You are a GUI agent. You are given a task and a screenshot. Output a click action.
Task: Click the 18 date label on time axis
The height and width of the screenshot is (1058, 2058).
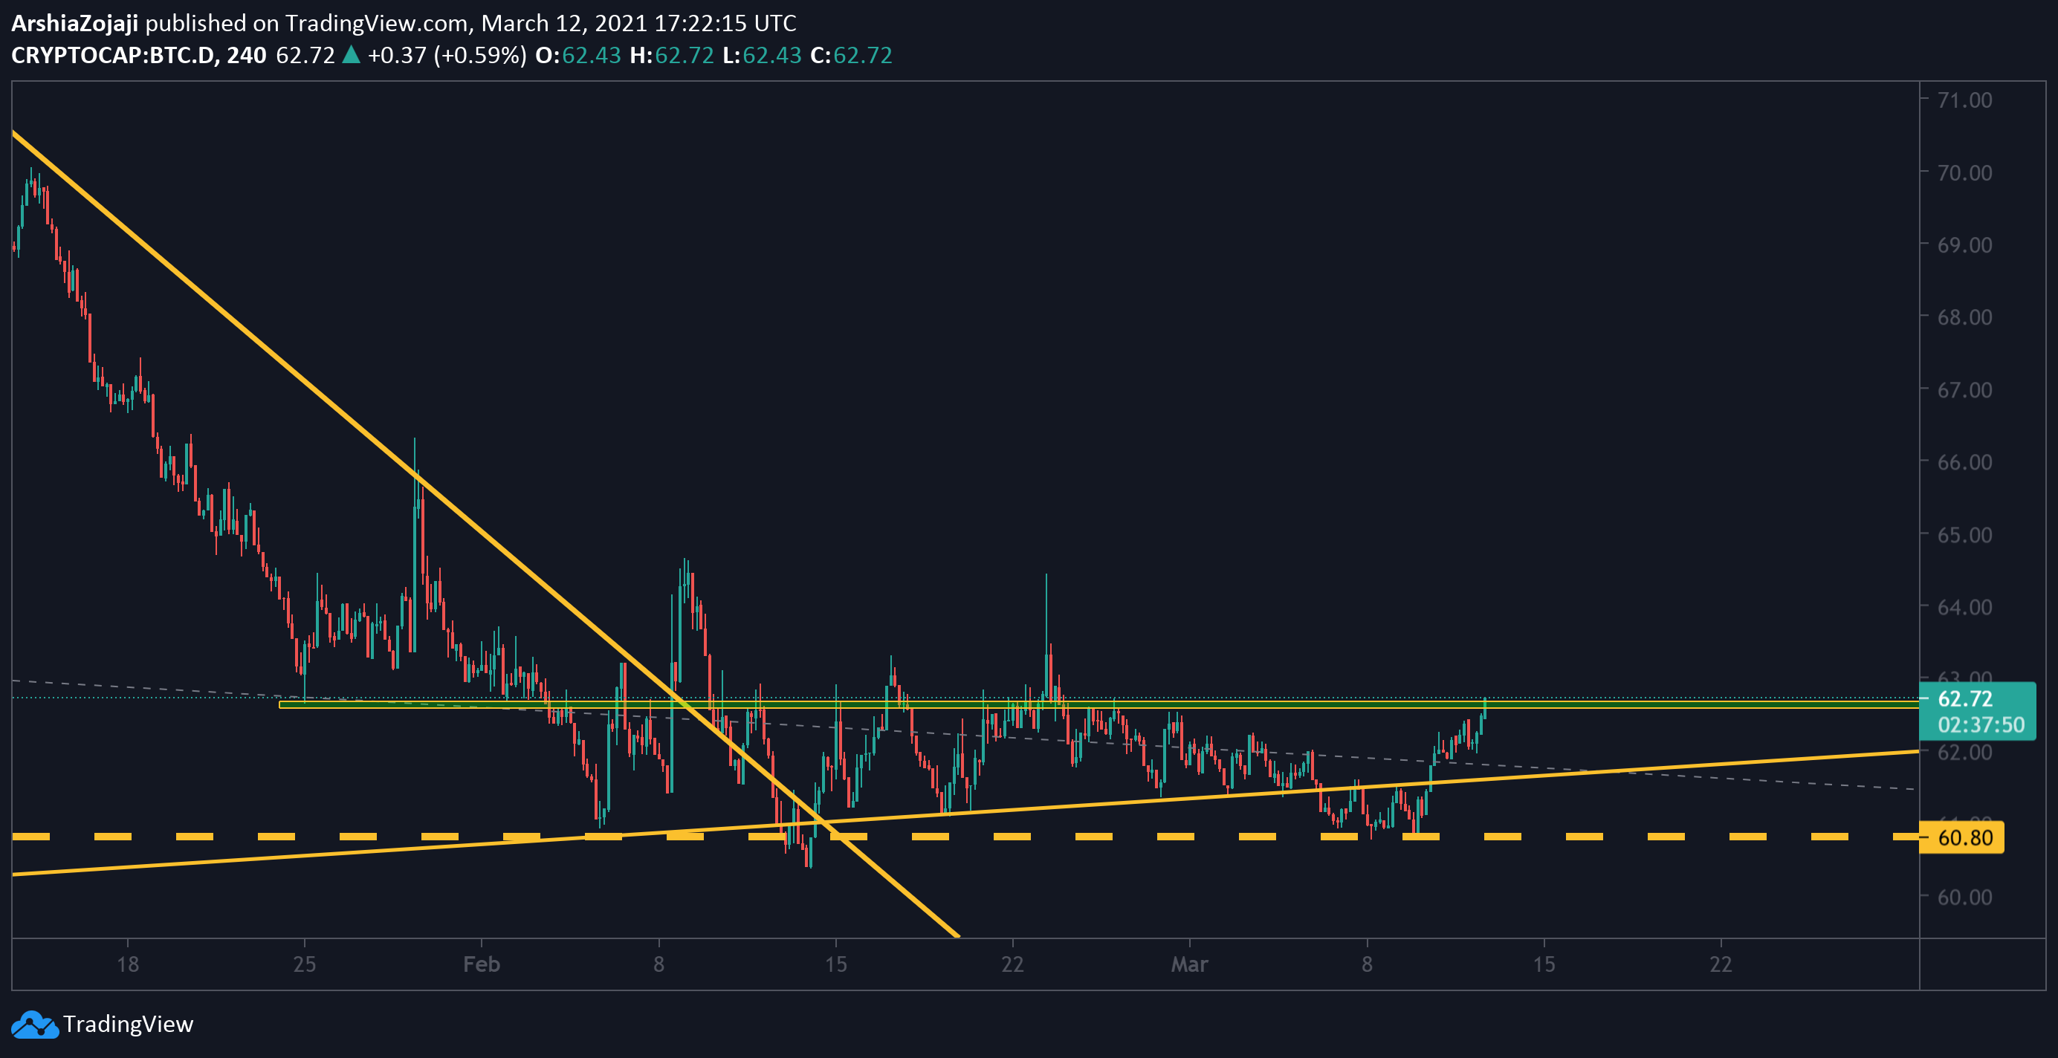coord(128,964)
